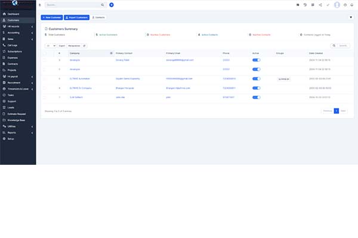Image resolution: width=358 pixels, height=238 pixels.
Task: Open the filter dropdown arrow at top right
Action: click(x=351, y=17)
